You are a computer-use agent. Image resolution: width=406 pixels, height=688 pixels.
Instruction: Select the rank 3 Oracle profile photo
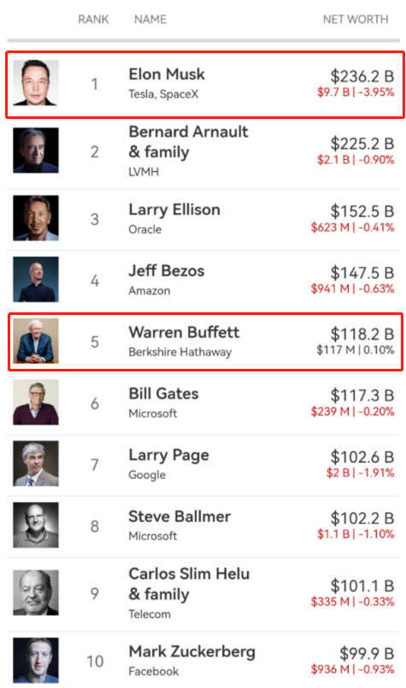tap(36, 218)
